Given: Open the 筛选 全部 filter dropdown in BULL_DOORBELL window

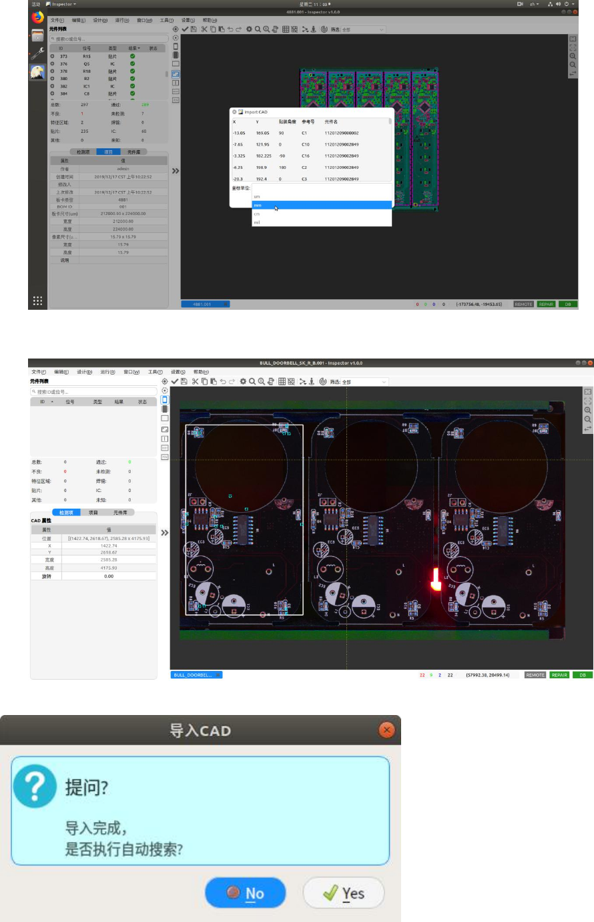Looking at the screenshot, I should pyautogui.click(x=364, y=382).
